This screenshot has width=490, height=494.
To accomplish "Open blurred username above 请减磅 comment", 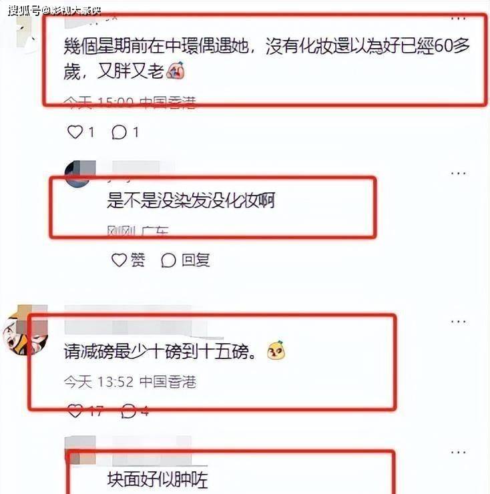I will (136, 320).
